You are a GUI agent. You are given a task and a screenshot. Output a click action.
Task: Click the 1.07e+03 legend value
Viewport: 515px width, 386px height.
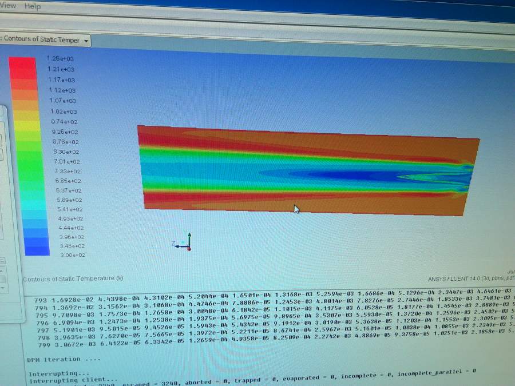(63, 101)
